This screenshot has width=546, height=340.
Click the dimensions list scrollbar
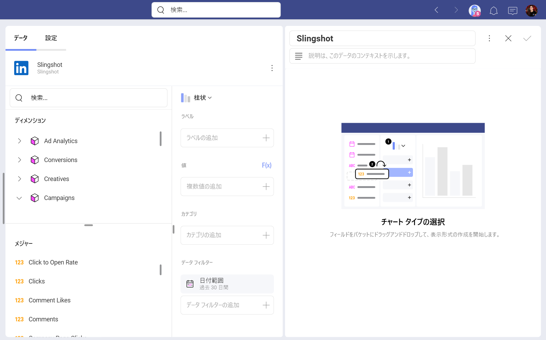(161, 139)
